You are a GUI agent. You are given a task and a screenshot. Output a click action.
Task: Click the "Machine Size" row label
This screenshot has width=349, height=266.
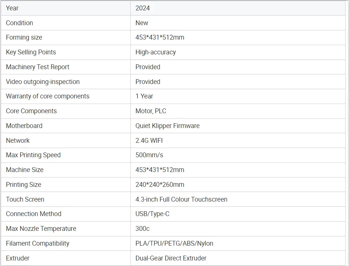coord(24,170)
